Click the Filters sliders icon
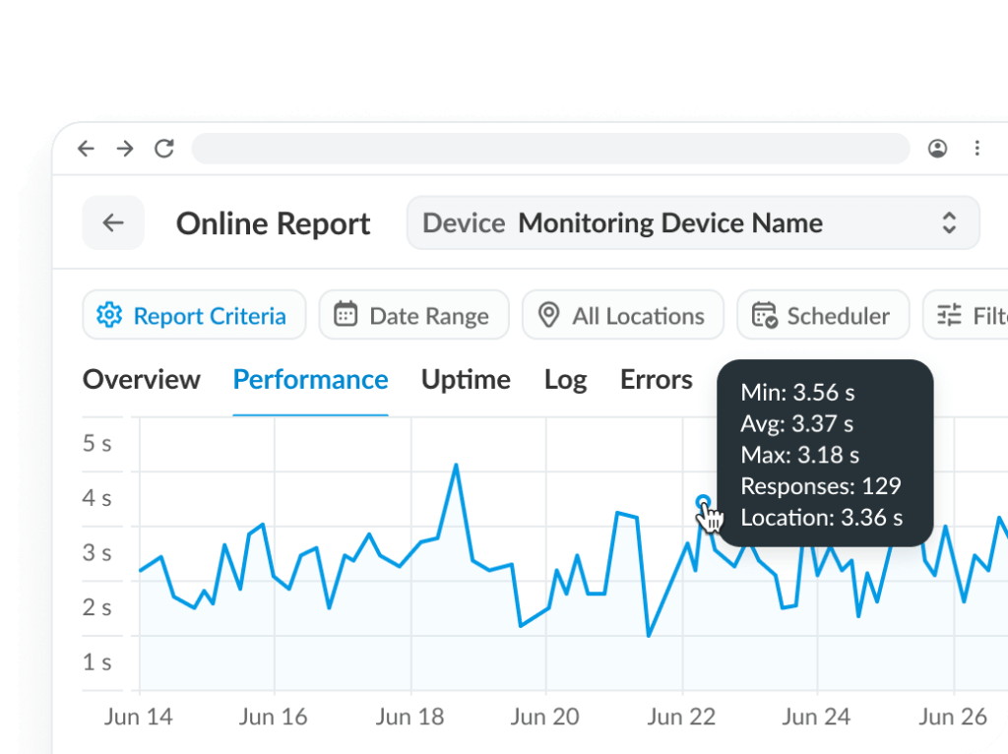Image resolution: width=1008 pixels, height=754 pixels. (949, 313)
